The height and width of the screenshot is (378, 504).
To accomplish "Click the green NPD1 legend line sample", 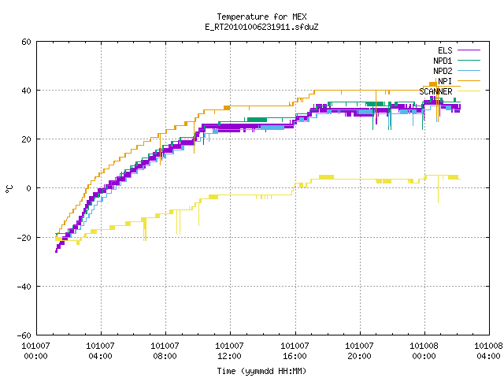I will coord(469,60).
